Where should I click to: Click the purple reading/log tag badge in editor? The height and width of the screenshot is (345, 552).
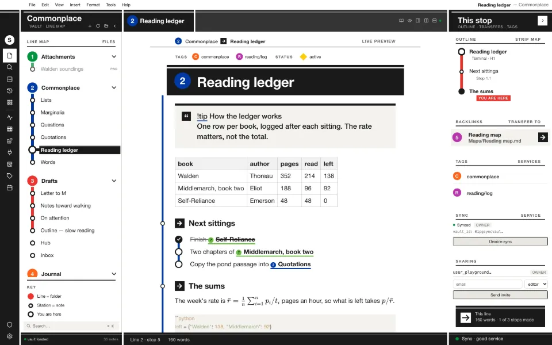[x=239, y=57]
